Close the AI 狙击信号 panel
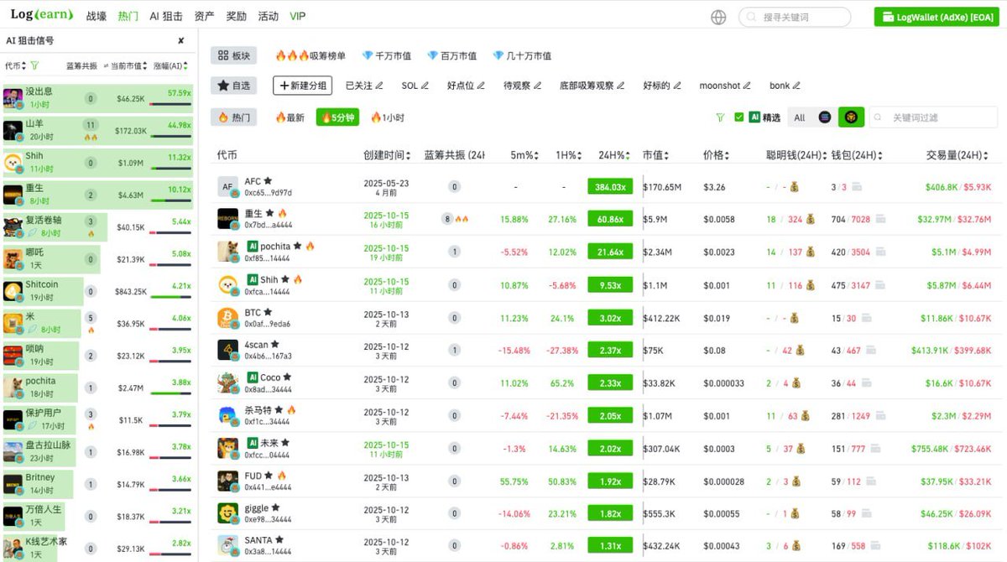The height and width of the screenshot is (562, 1007). point(180,40)
